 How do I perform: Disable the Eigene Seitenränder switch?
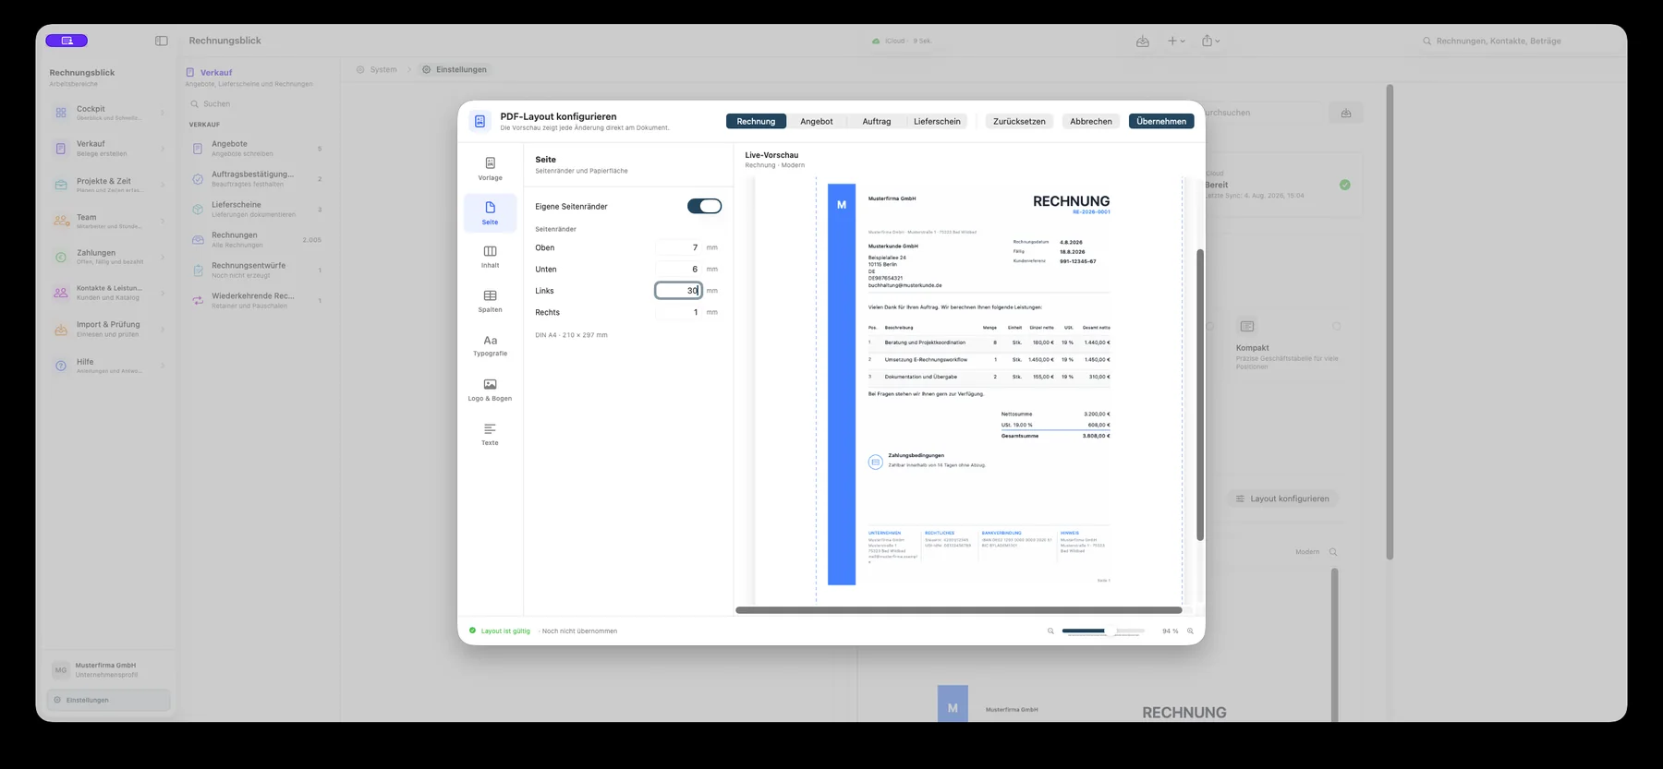click(704, 207)
